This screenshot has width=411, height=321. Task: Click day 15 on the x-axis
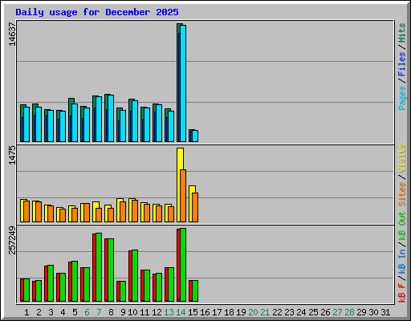(193, 312)
